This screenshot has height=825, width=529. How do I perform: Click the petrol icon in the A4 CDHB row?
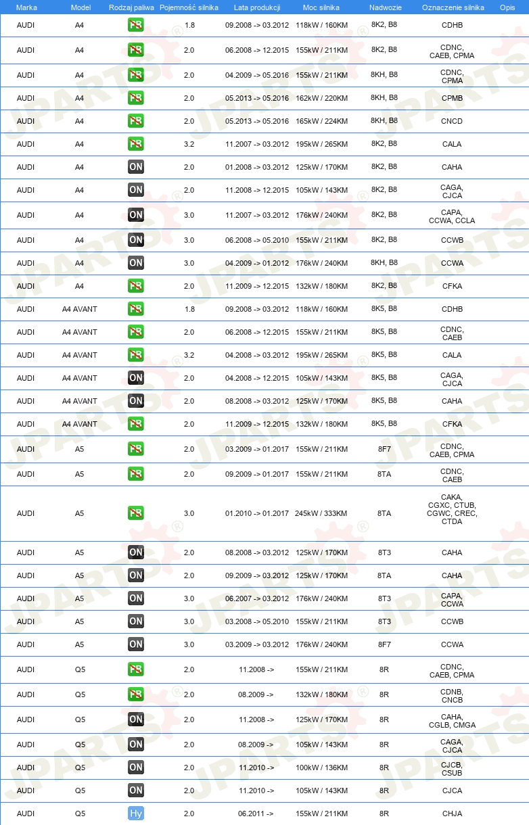(x=136, y=26)
